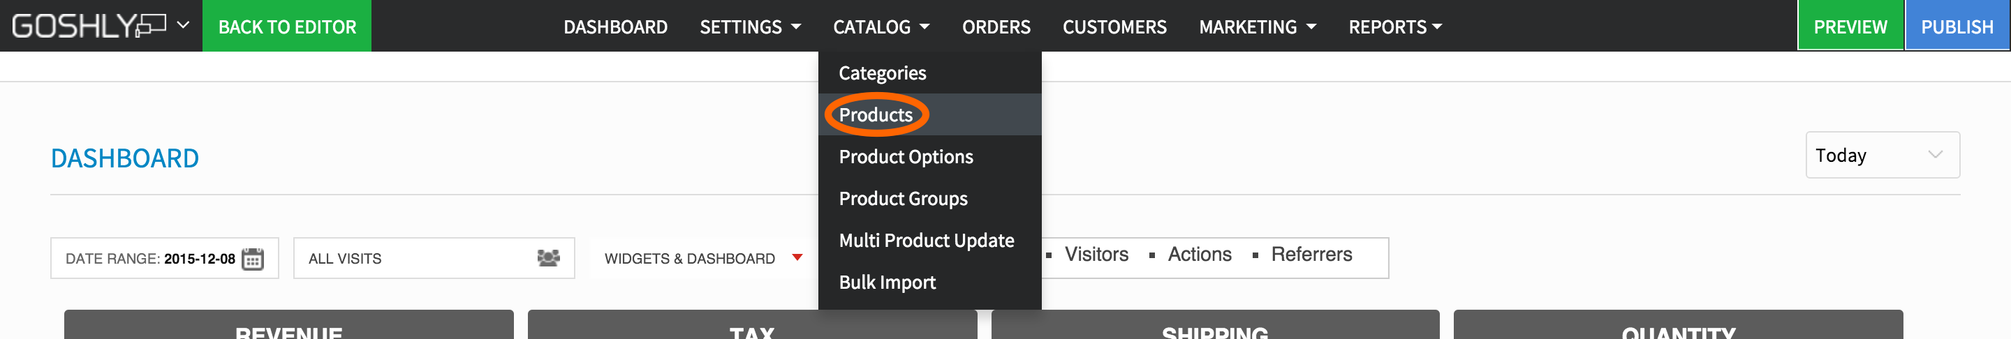
Task: Open the Today period dropdown
Action: click(x=1881, y=155)
